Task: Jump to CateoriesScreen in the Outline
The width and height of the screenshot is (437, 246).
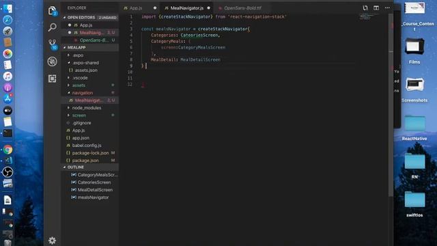Action: (89, 182)
